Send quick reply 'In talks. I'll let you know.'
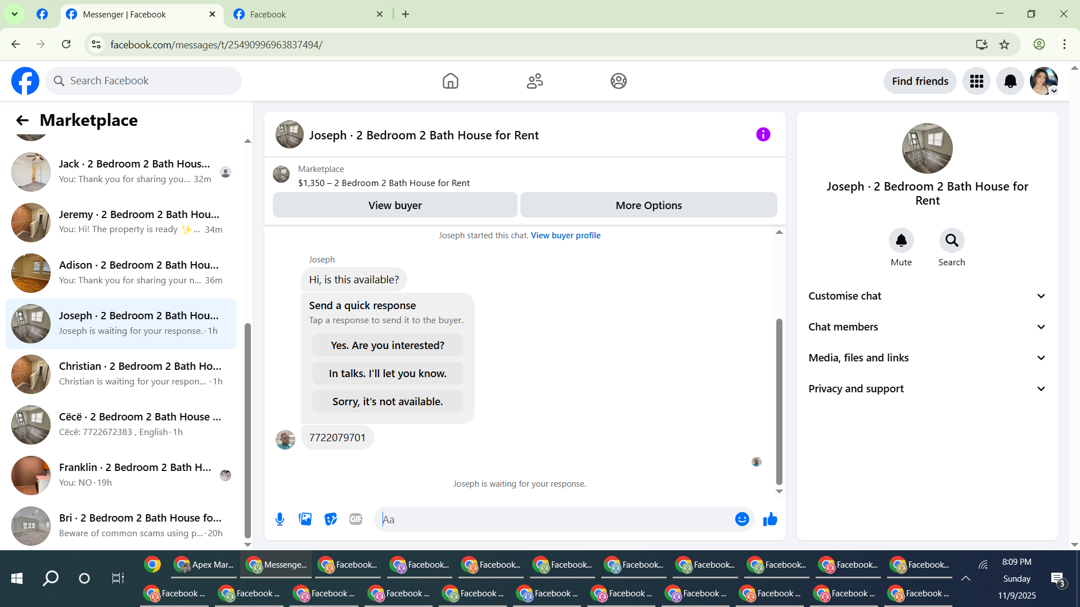Screen dimensions: 1080x607 coord(388,374)
